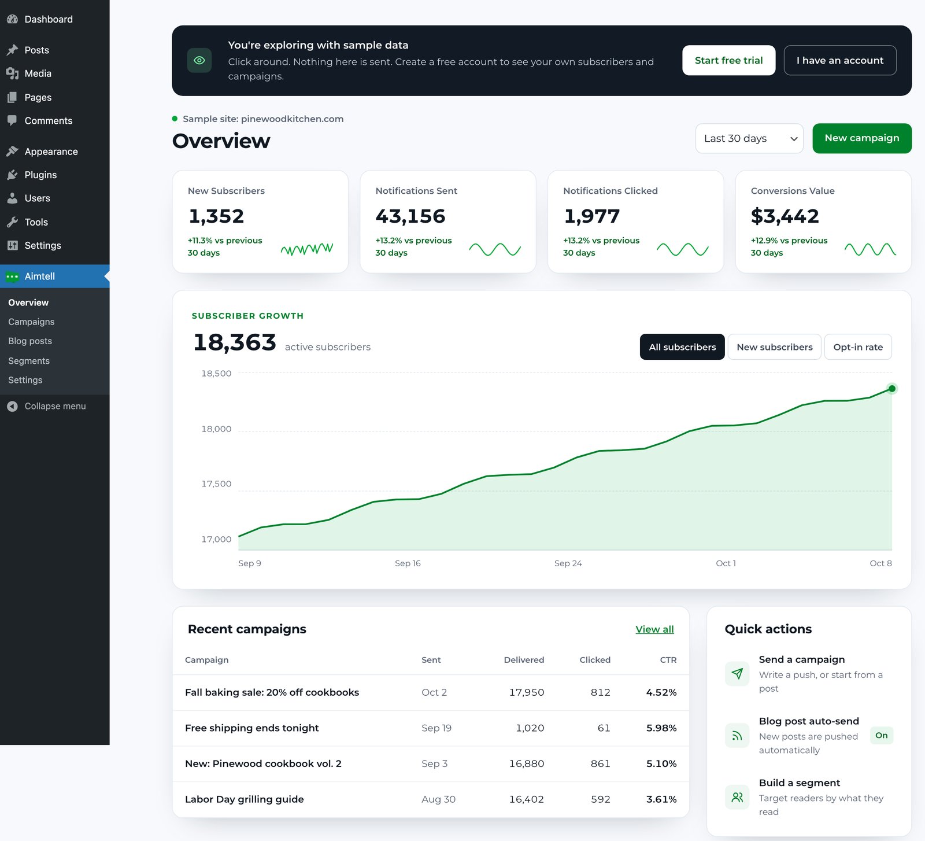Open the Send a campaign quick action
This screenshot has height=841, width=925.
tap(809, 673)
